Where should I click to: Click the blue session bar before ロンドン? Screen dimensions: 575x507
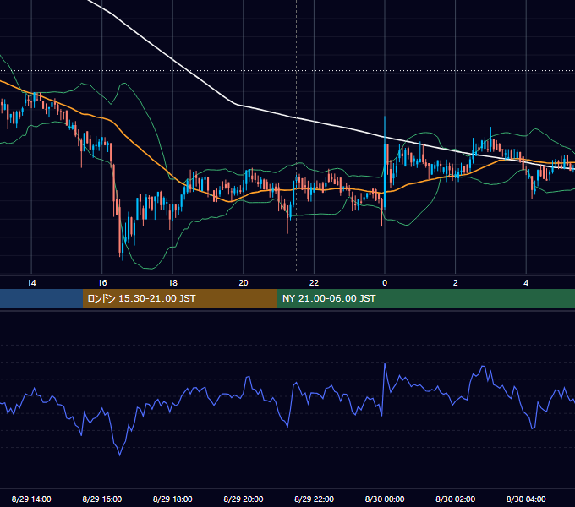[x=41, y=298]
